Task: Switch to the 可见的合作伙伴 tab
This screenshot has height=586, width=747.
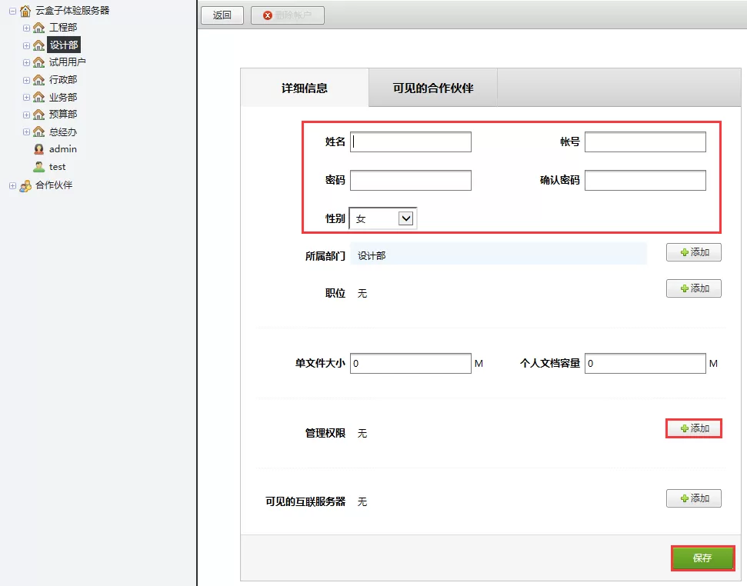Action: point(433,88)
